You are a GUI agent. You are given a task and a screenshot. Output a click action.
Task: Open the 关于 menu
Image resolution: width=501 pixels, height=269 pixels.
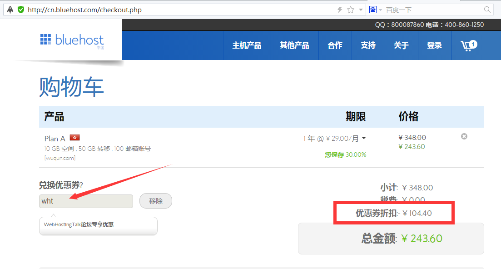pyautogui.click(x=402, y=45)
